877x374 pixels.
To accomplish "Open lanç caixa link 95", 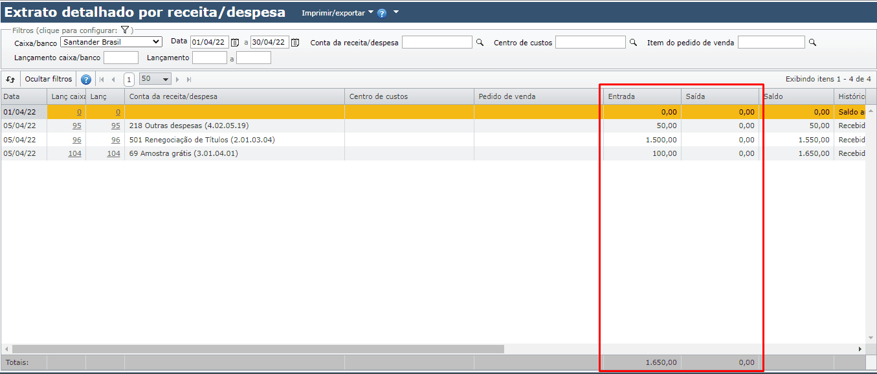I will pos(77,126).
